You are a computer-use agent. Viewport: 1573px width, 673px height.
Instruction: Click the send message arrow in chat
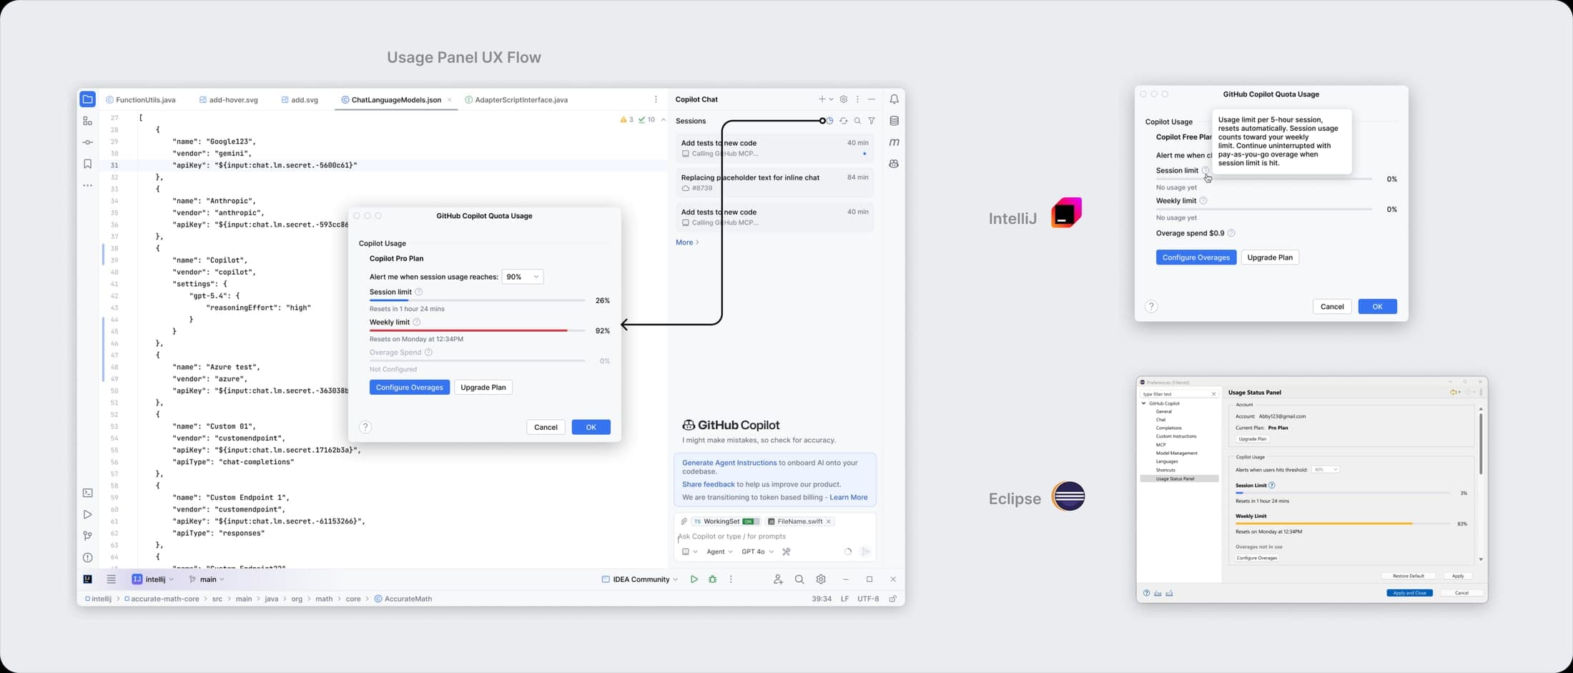pyautogui.click(x=866, y=551)
